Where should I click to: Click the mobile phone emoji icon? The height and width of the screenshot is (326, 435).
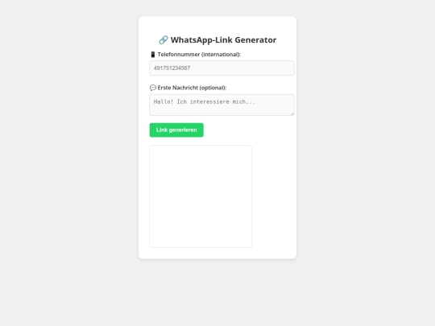pyautogui.click(x=153, y=55)
